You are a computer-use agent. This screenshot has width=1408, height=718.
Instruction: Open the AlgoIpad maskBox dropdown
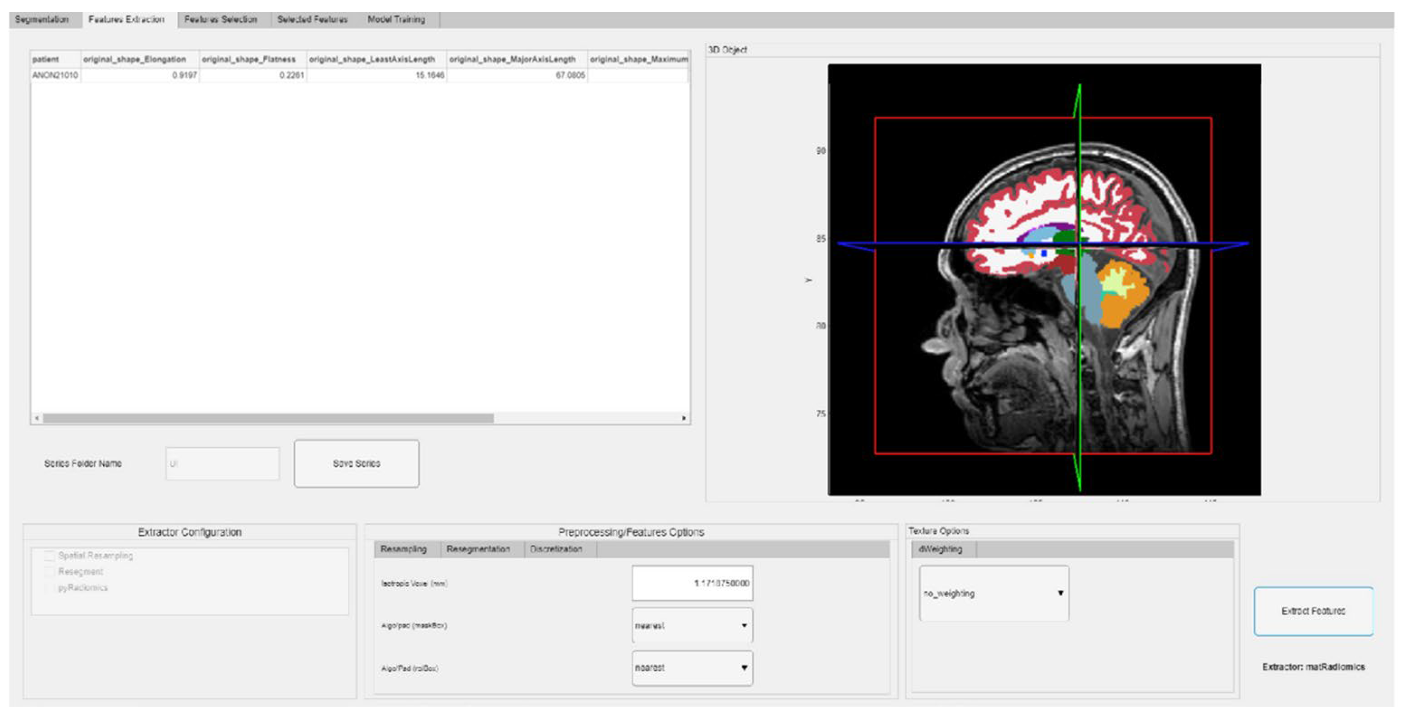(x=692, y=626)
